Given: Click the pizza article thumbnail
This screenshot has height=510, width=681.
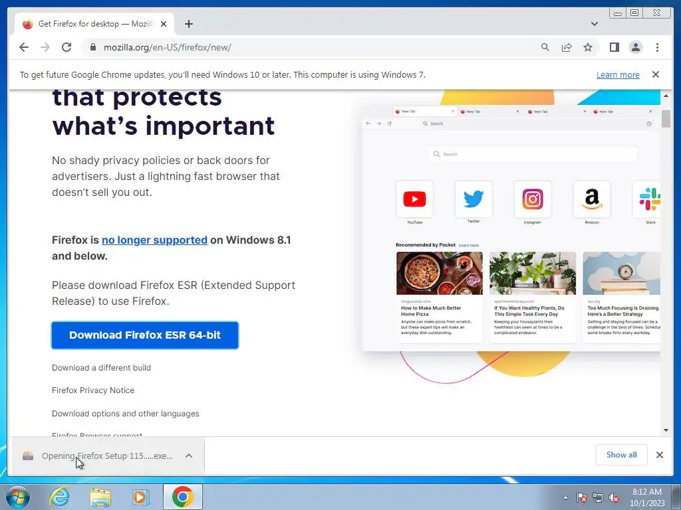Looking at the screenshot, I should pos(440,273).
